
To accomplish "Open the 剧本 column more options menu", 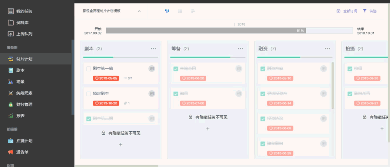I will coord(153,49).
